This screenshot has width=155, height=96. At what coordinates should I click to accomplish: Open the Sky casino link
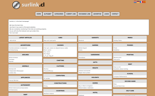[47, 52]
